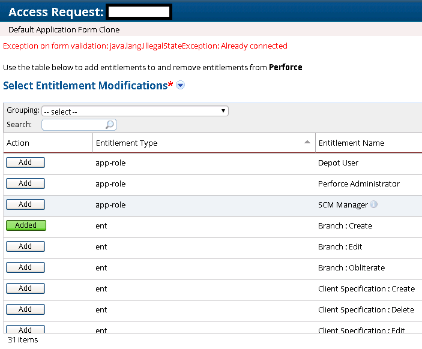Viewport: 422px width, 349px height.
Task: Focus the Search input field
Action: tap(79, 125)
